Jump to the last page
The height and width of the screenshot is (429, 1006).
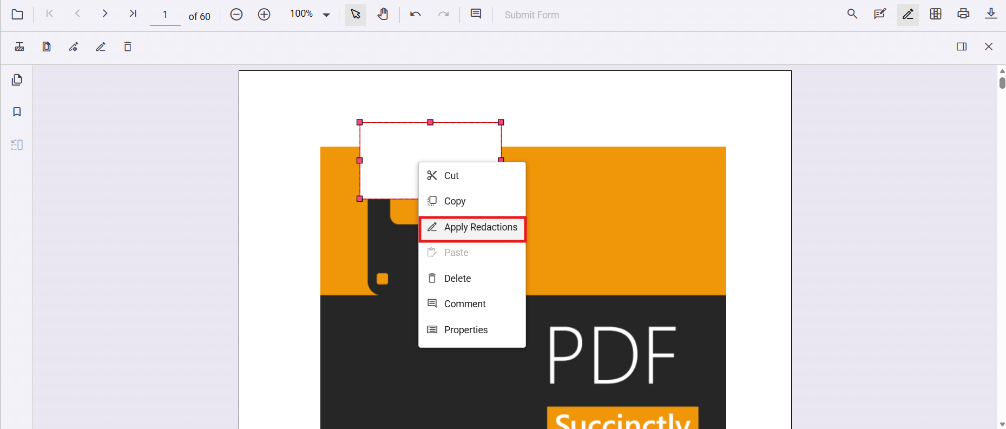pyautogui.click(x=133, y=14)
